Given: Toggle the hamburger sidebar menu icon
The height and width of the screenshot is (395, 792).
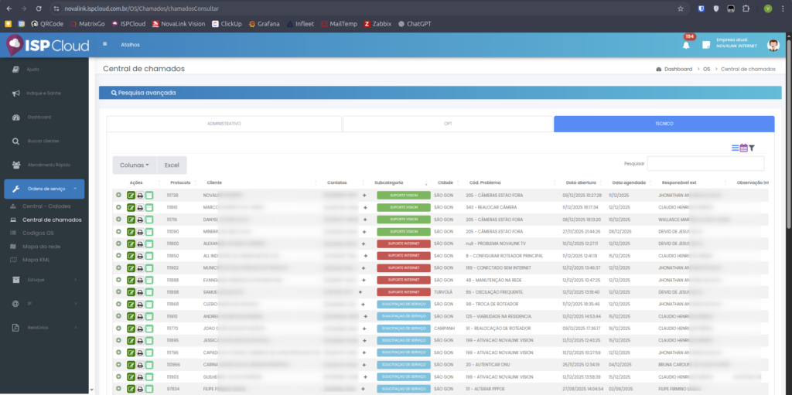Looking at the screenshot, I should pos(105,44).
